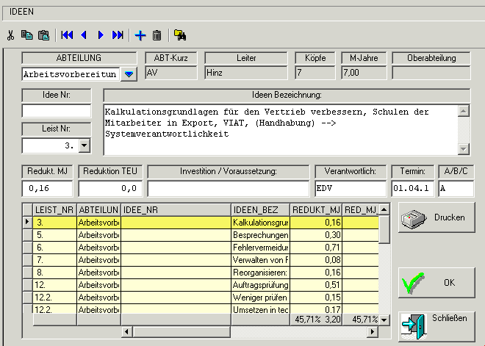
Task: Click up arrow of description scrollbar
Action: [x=464, y=111]
